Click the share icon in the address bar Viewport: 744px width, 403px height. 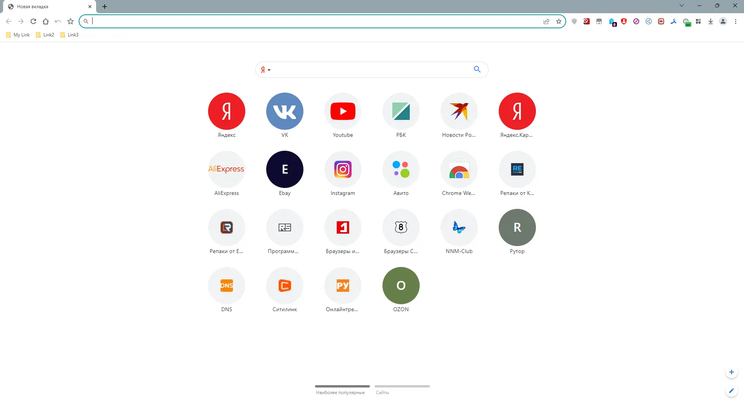click(x=546, y=21)
